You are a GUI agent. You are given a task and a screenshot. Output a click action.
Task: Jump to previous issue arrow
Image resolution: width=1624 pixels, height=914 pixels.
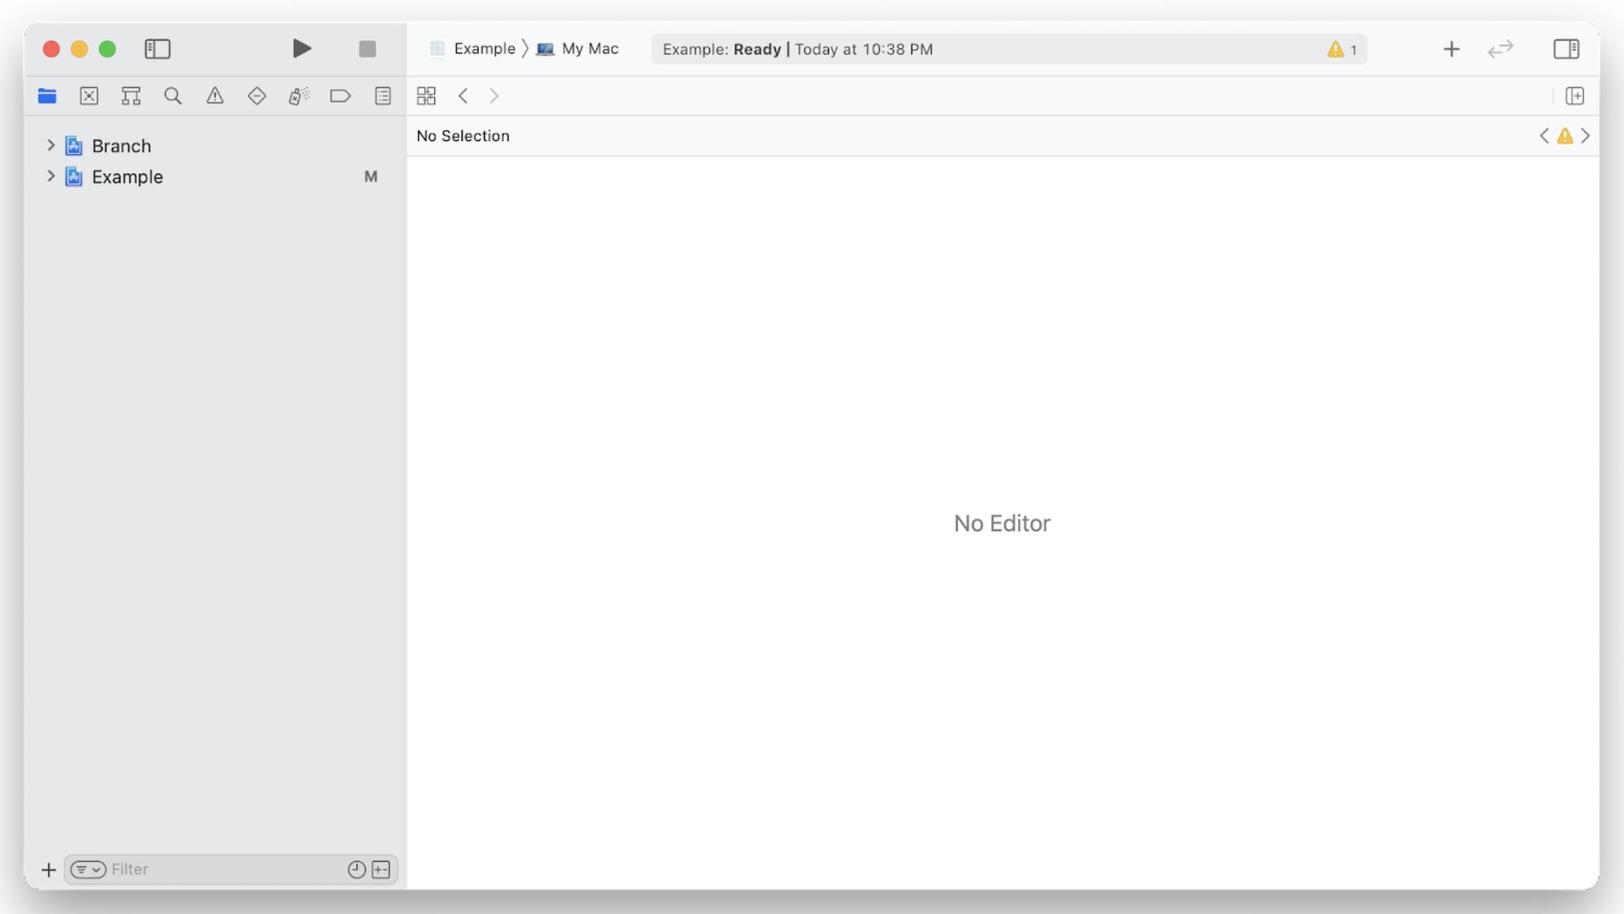pos(1544,135)
